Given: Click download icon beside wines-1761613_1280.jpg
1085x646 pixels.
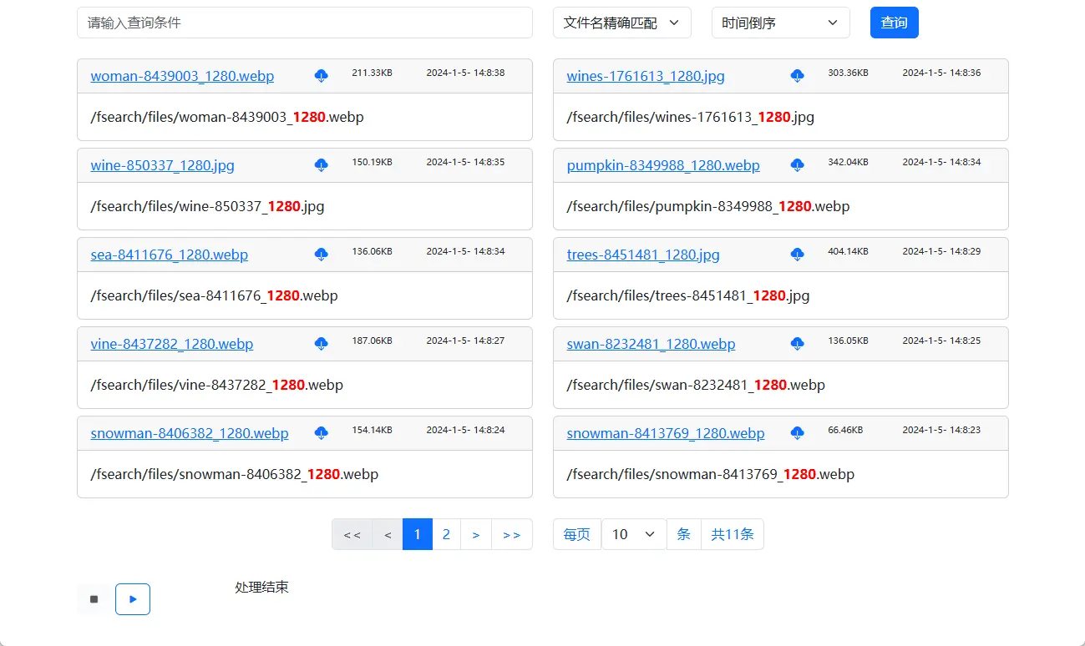Looking at the screenshot, I should [797, 76].
